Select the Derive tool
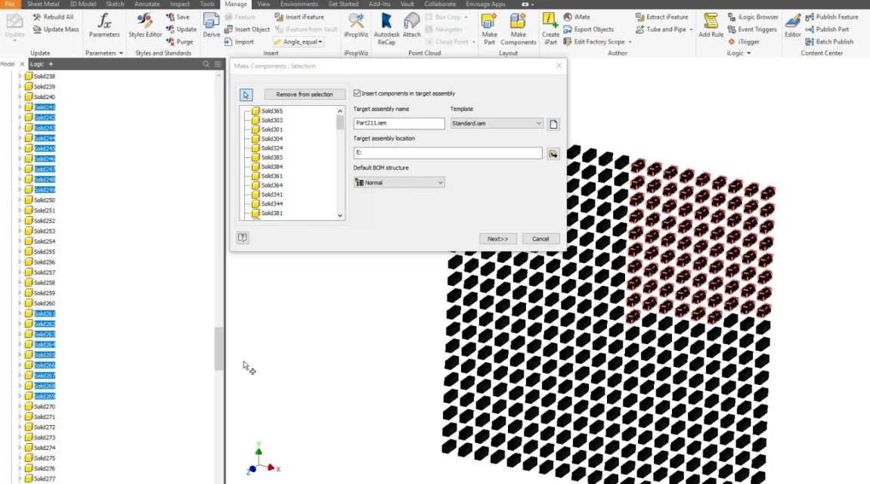870x484 pixels. tap(212, 26)
